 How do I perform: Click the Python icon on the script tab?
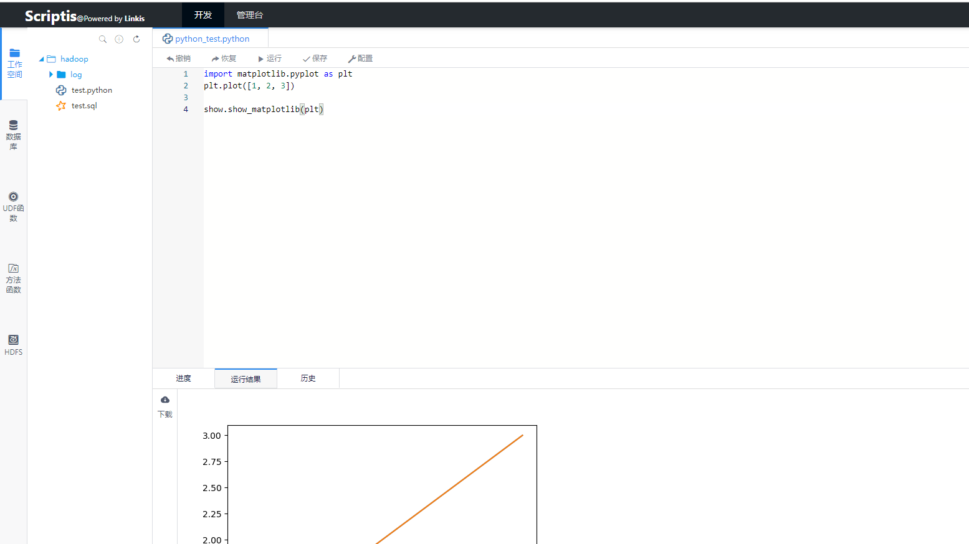click(167, 38)
